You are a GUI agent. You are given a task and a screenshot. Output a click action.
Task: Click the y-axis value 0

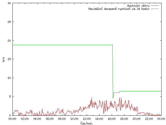click(10, 115)
